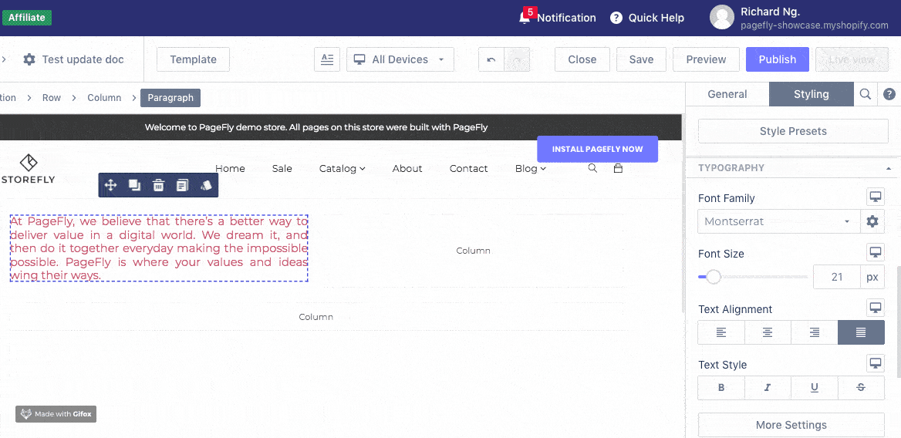
Task: Align text right
Action: [815, 332]
